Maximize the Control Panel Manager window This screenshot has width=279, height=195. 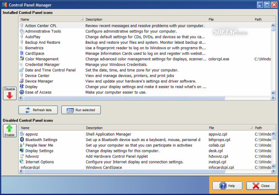267,5
